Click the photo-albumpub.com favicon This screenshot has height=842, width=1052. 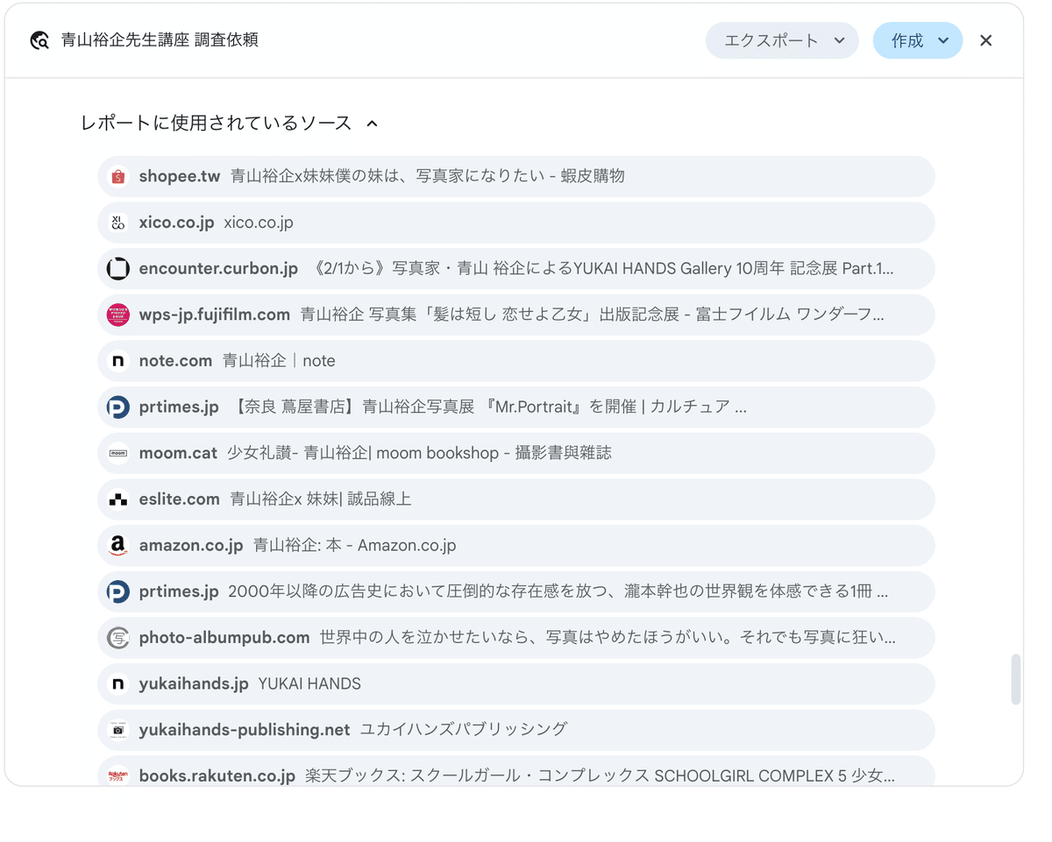pos(117,638)
